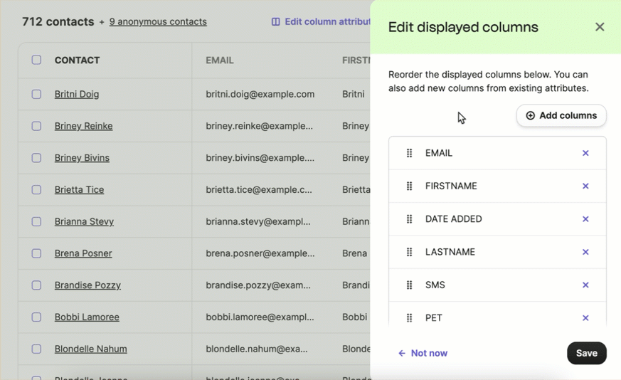Select email britni.doig@example.com
This screenshot has width=621, height=380.
260,95
